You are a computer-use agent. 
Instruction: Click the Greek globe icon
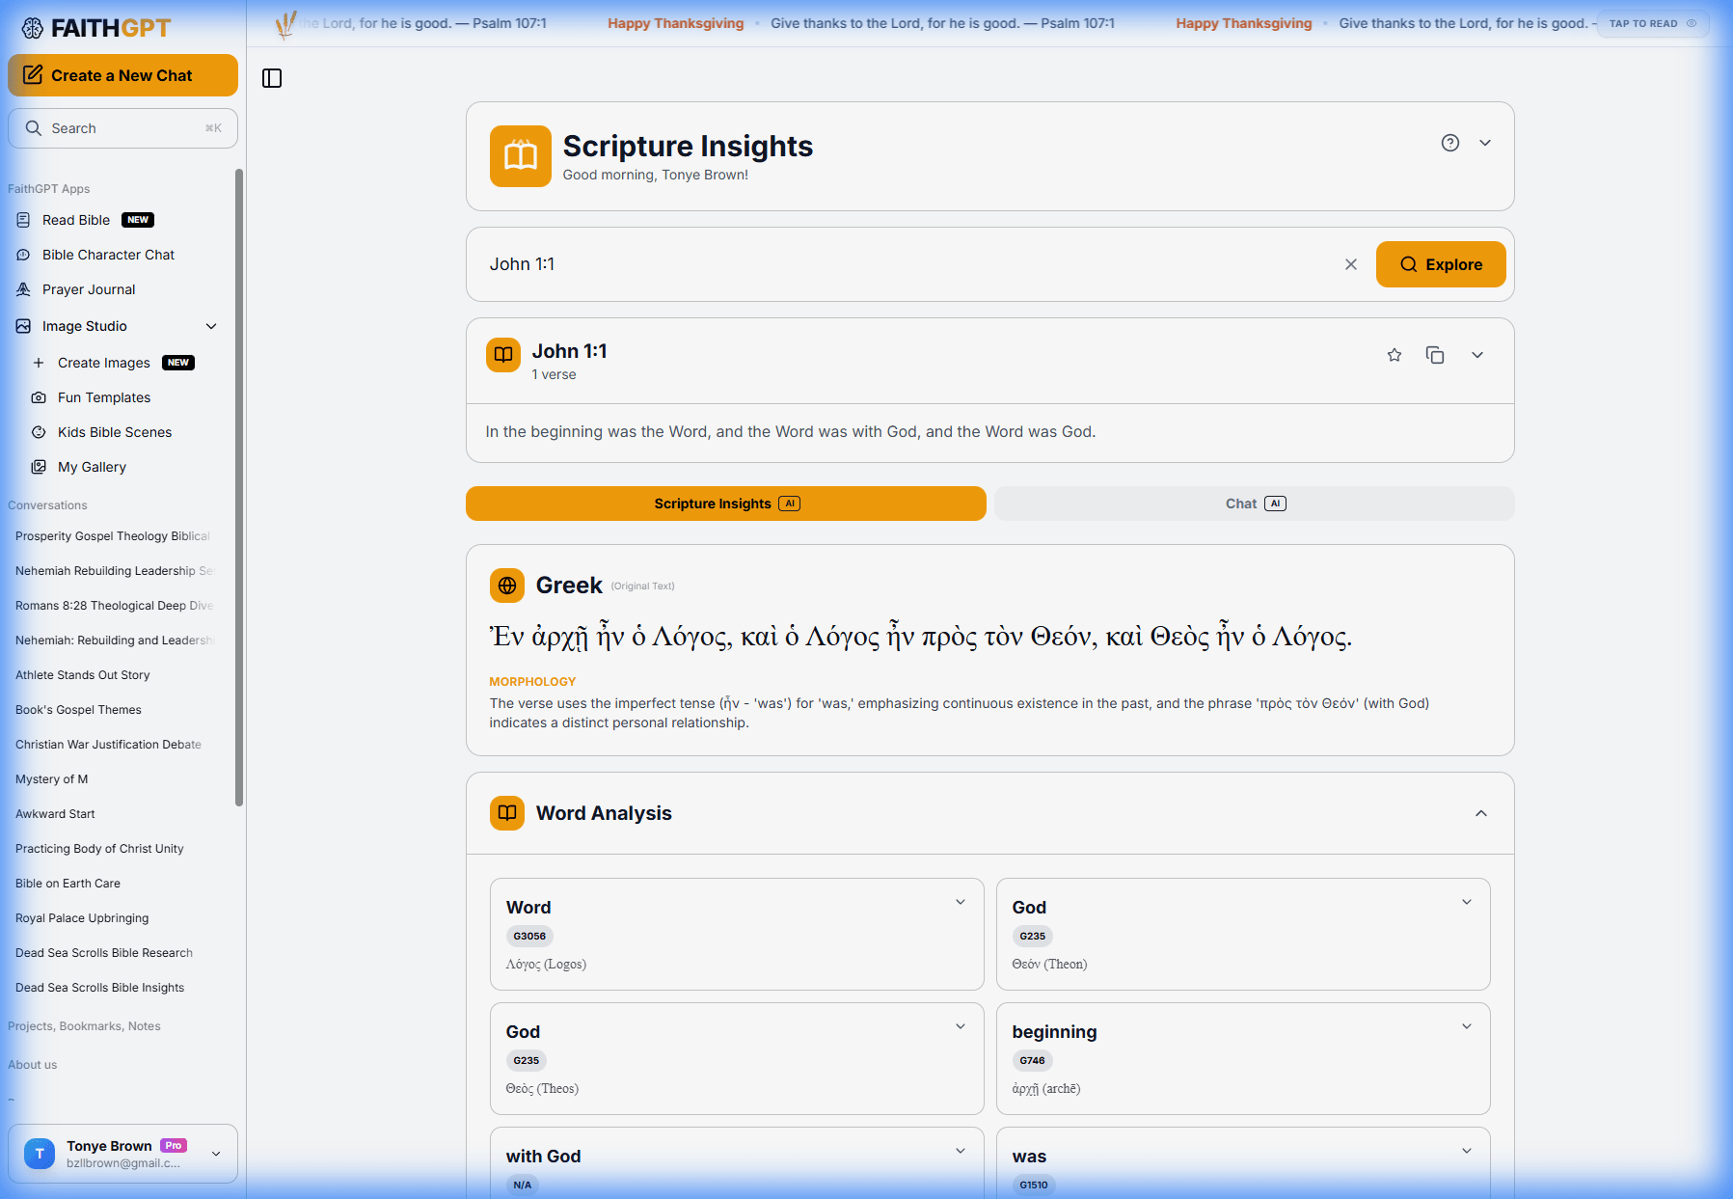[x=507, y=586]
